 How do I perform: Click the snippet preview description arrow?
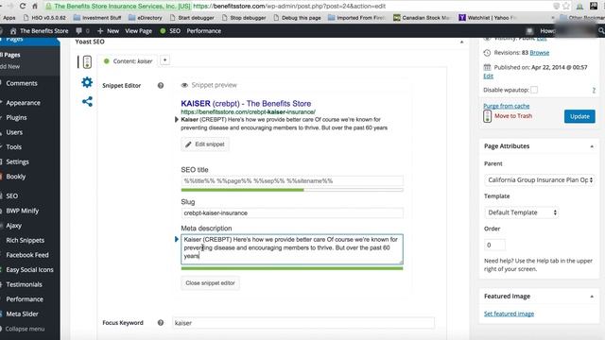click(x=177, y=120)
